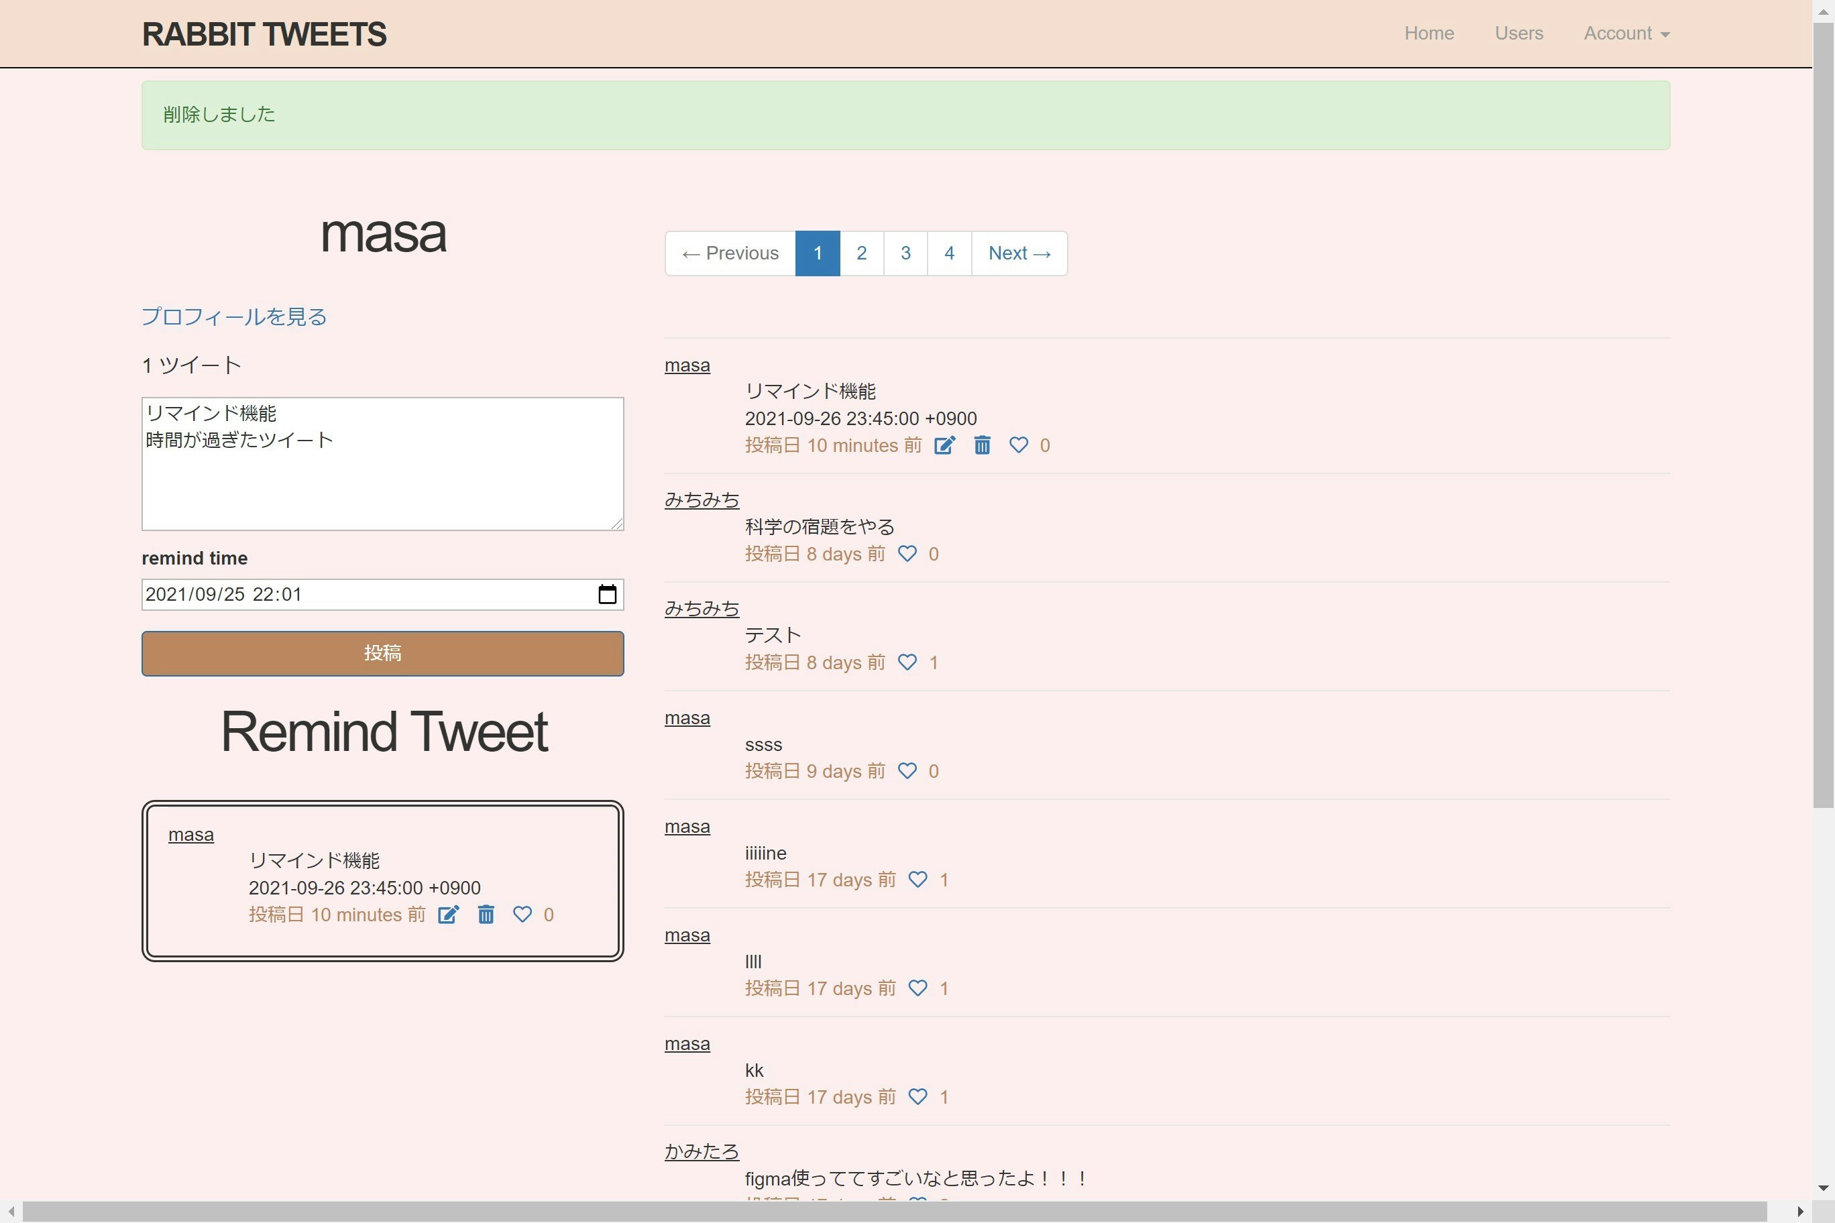This screenshot has width=1835, height=1223.
Task: Click the heart in the Remind Tweet card
Action: click(522, 914)
